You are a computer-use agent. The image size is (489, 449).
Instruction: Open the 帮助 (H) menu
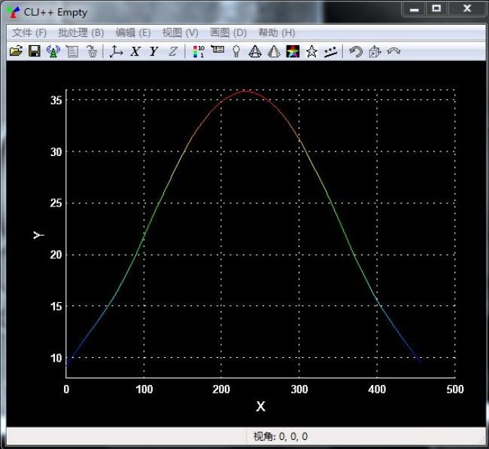coord(277,32)
